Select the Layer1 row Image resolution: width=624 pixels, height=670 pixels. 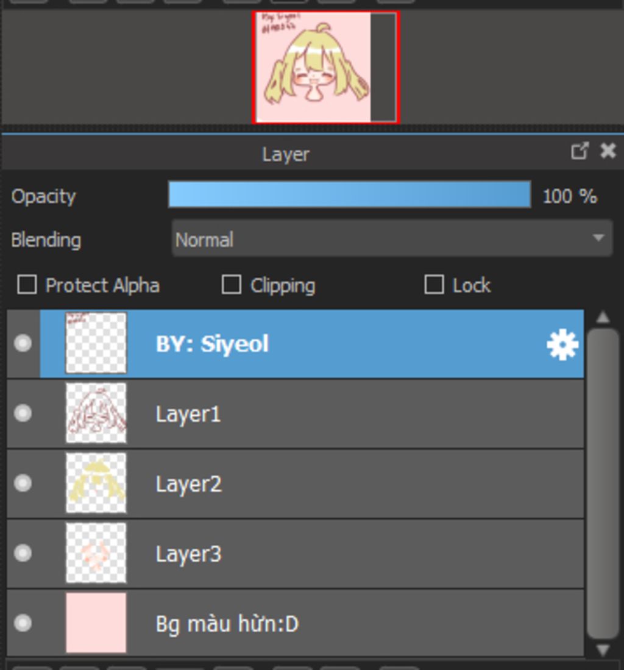point(353,414)
